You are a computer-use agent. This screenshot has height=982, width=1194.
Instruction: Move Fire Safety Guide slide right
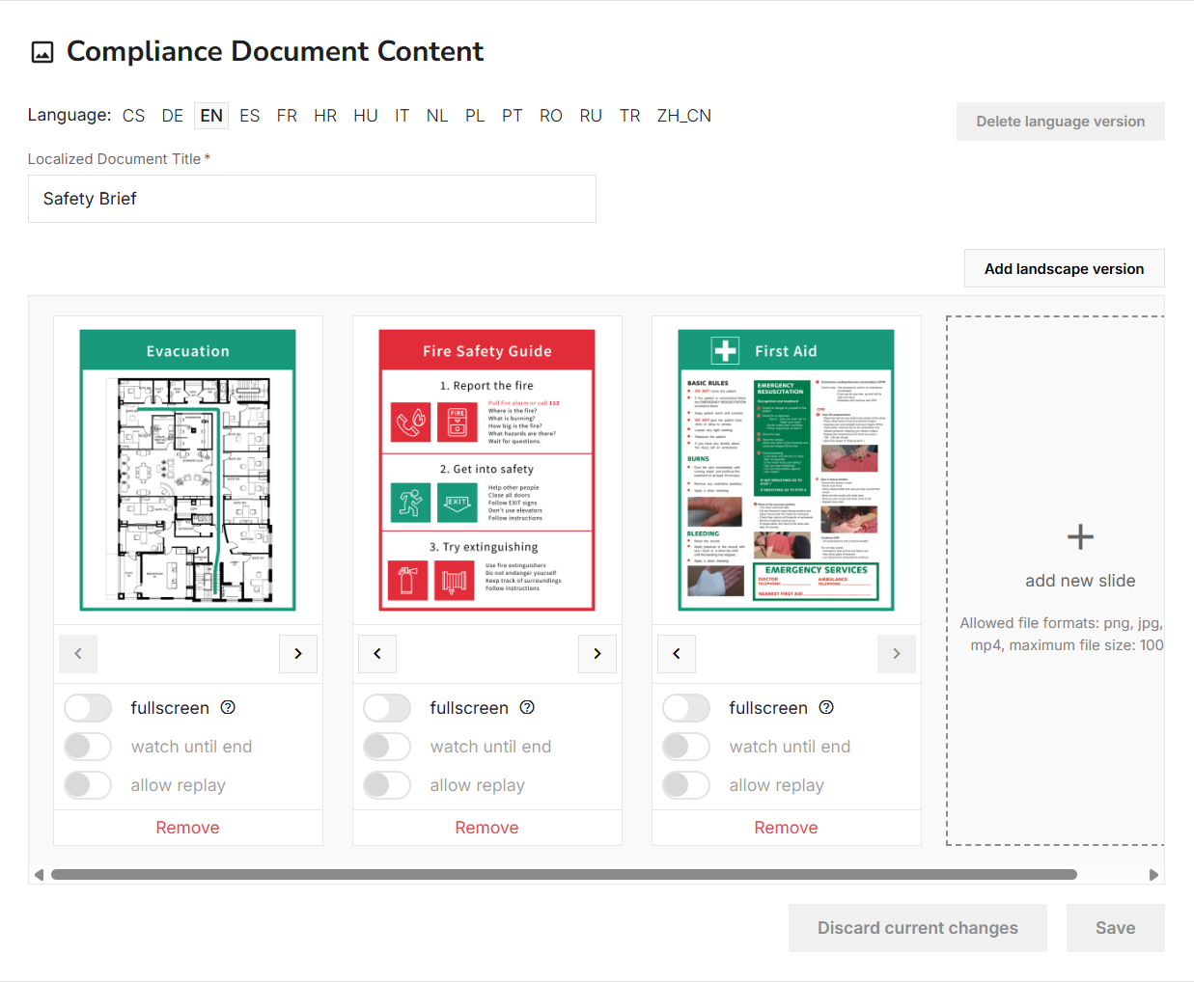point(597,654)
